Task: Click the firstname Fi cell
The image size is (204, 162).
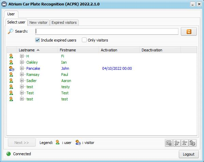Action: [62, 56]
